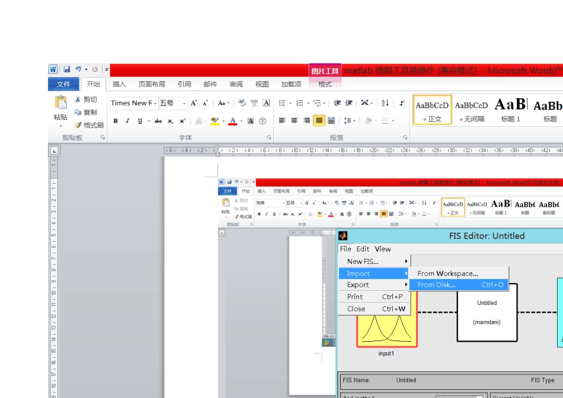
Task: Open the blue 文件 (File) button
Action: tap(63, 84)
